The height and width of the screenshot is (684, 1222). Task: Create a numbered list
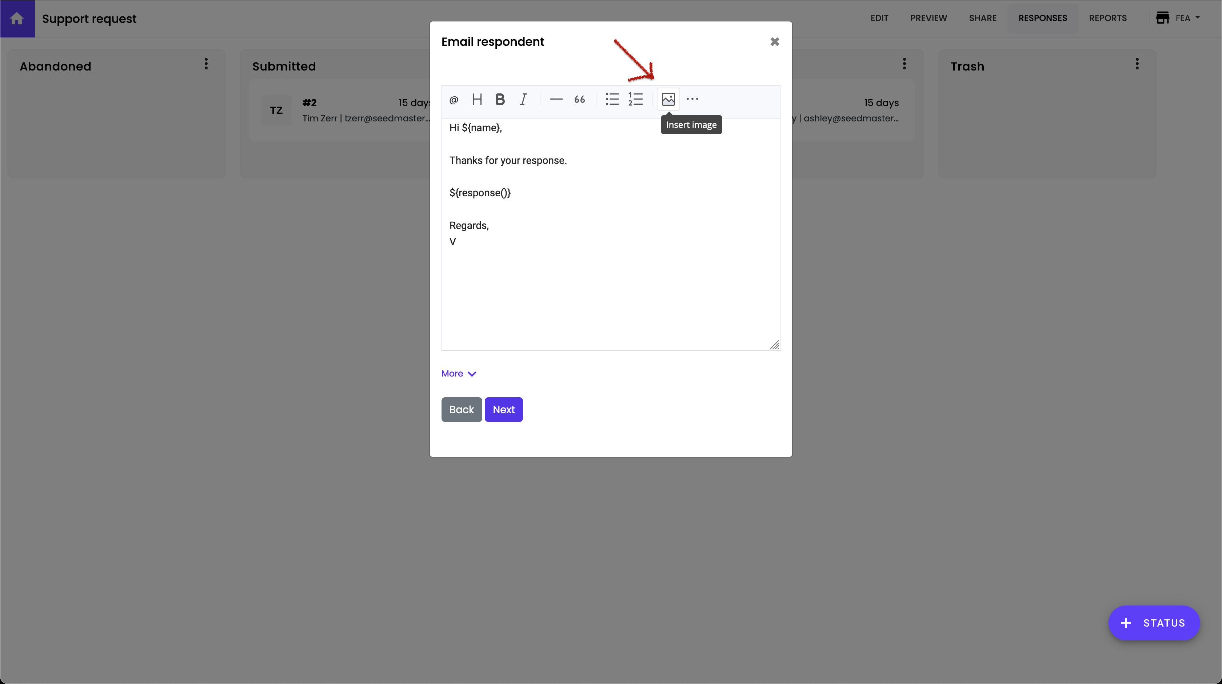coord(636,100)
